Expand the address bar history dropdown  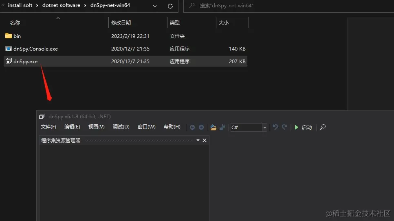pyautogui.click(x=155, y=6)
